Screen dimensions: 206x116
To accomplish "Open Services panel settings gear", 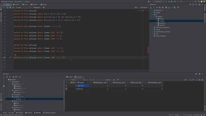I will point(200,74).
